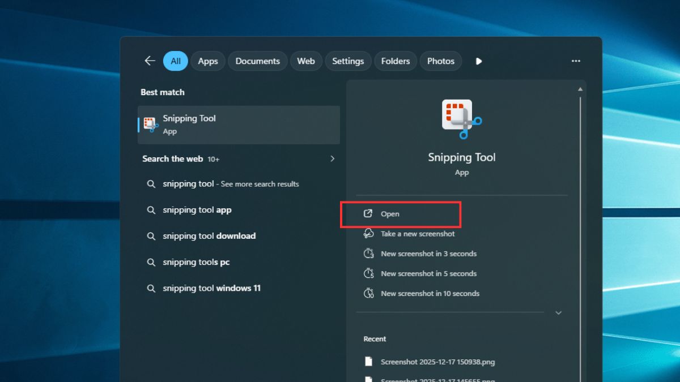Screen dimensions: 680x382
Task: Open recent file 'Screenshot 2025-12-17 150938.png'
Action: tap(437, 362)
